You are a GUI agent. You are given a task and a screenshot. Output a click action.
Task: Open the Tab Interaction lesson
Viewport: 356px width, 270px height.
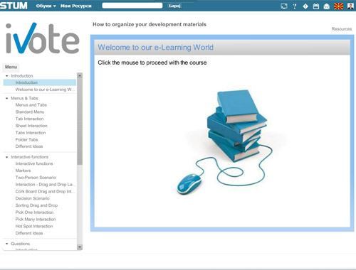tap(29, 119)
